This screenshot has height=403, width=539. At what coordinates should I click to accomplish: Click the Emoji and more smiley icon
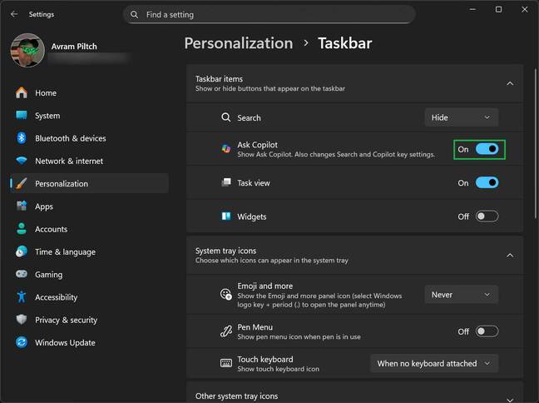(x=226, y=294)
